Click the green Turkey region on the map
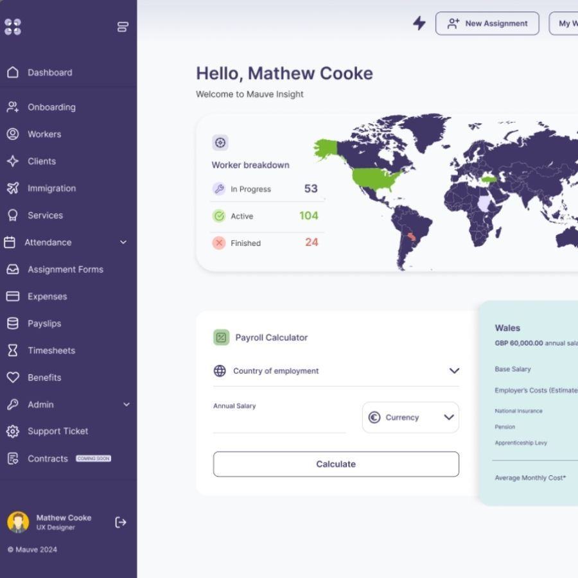 coord(489,179)
